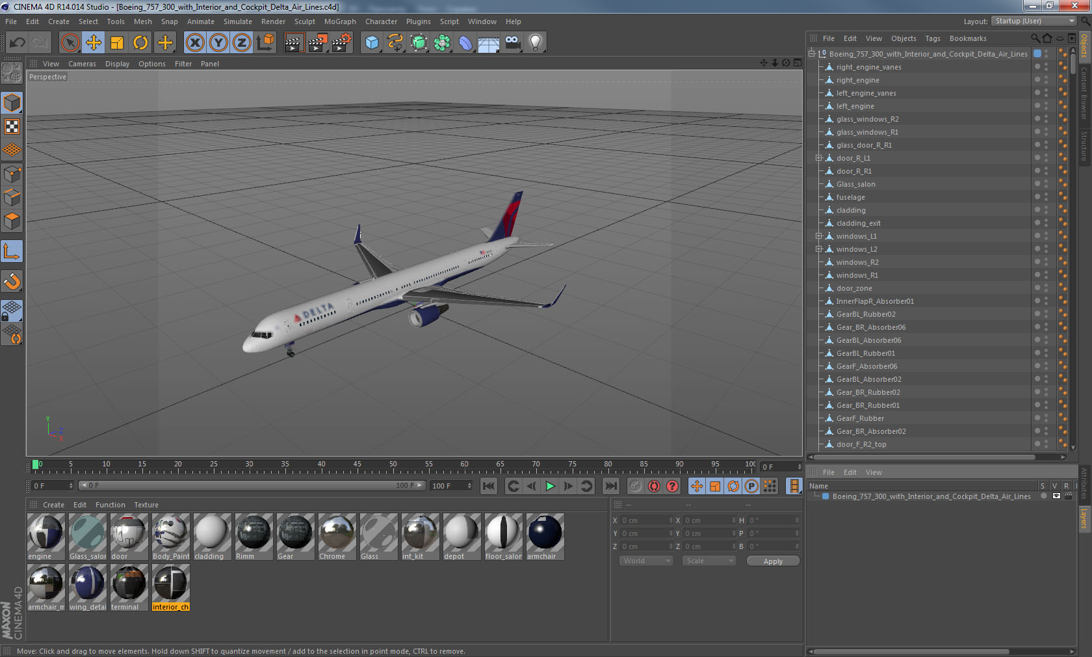Add a Cube primitive object
The height and width of the screenshot is (657, 1092).
tap(372, 43)
